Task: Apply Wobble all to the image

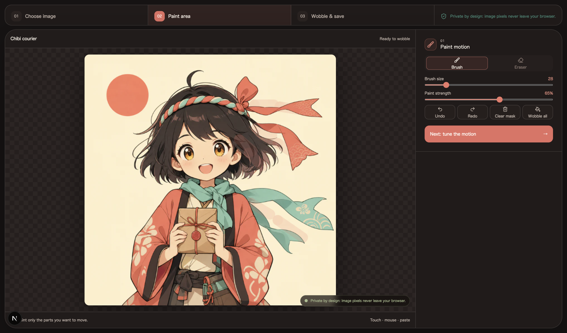Action: pos(537,112)
